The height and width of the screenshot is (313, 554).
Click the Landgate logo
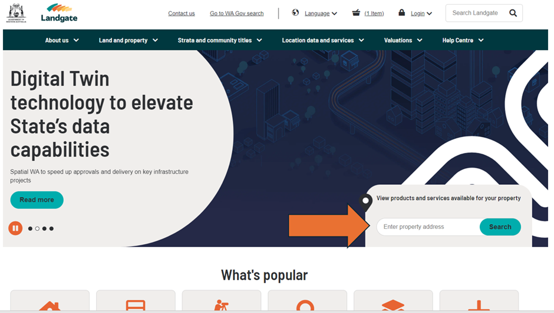click(59, 13)
